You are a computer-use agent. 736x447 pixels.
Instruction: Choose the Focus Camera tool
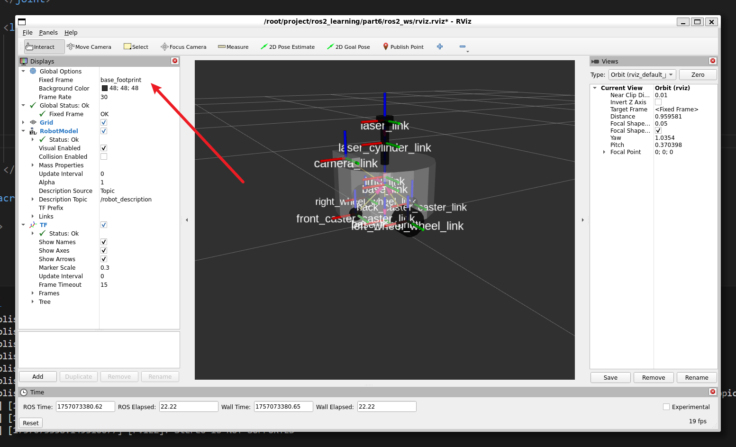pos(183,47)
